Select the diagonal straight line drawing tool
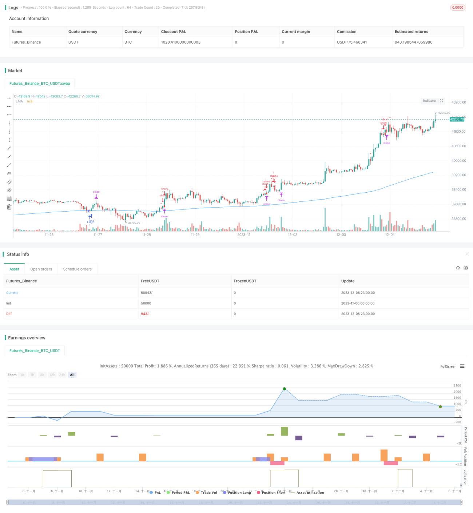The height and width of the screenshot is (513, 473). [x=9, y=148]
